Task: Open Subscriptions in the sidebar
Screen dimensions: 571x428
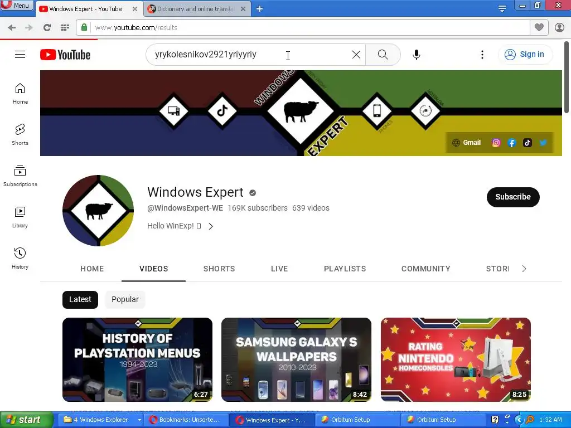Action: click(x=20, y=176)
